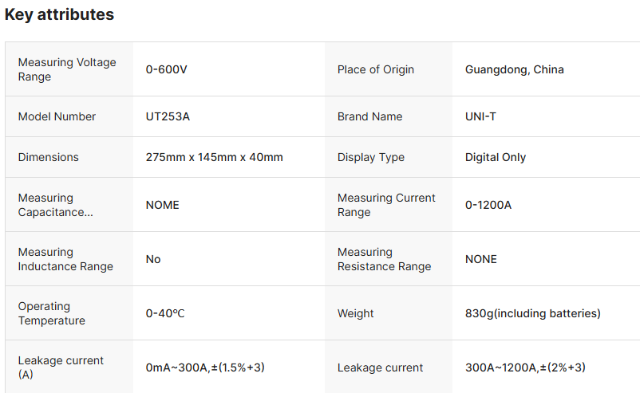This screenshot has height=393, width=640.
Task: Click the "Measuring Current Range" label
Action: click(386, 205)
